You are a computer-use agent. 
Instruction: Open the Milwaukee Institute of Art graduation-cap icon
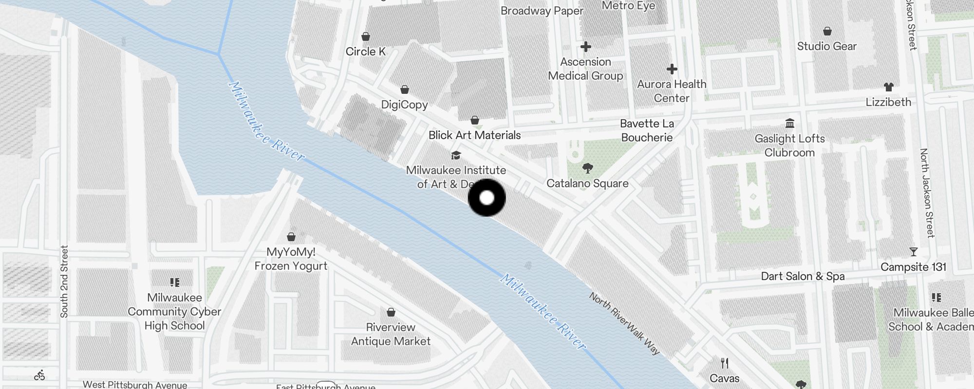[456, 155]
